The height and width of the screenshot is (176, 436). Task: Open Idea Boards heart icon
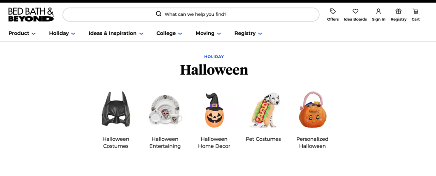[355, 11]
